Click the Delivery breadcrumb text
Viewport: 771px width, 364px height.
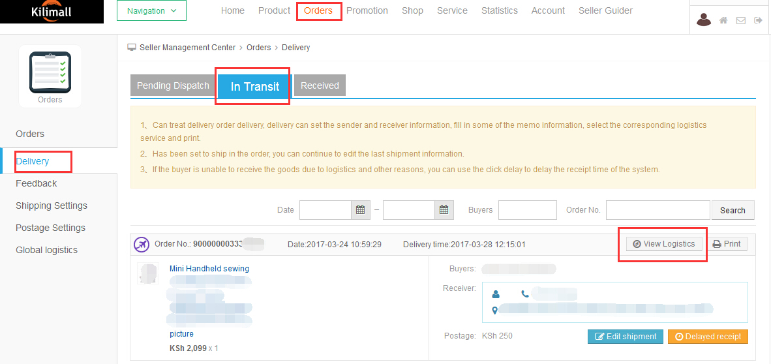(296, 48)
